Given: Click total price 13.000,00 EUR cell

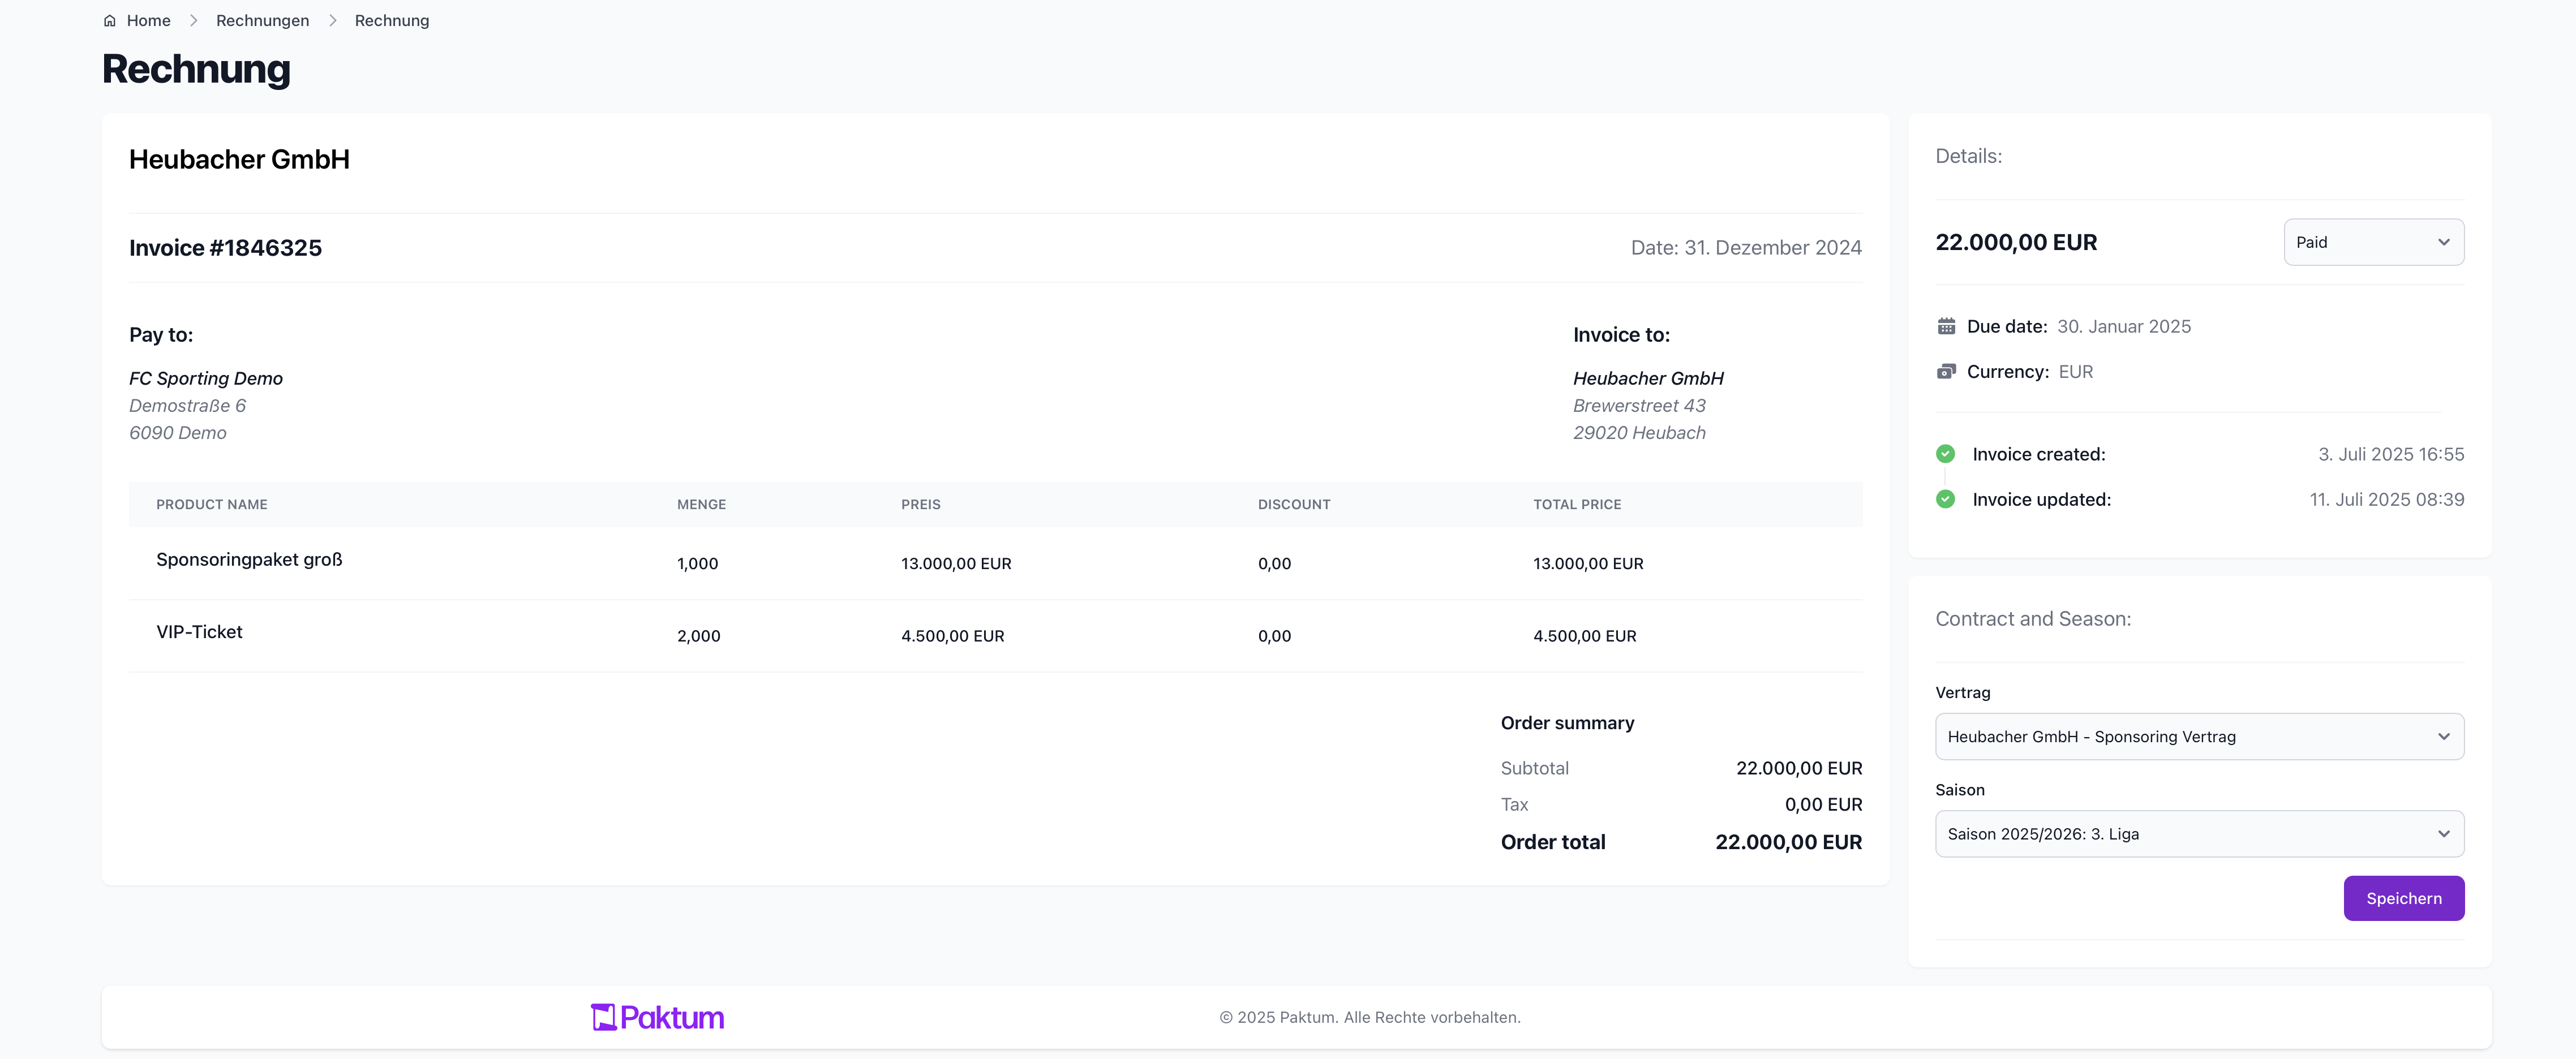Looking at the screenshot, I should coord(1588,564).
